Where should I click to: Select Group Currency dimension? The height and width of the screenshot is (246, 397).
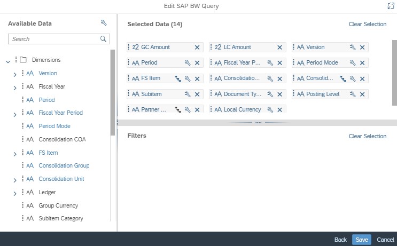pos(58,205)
